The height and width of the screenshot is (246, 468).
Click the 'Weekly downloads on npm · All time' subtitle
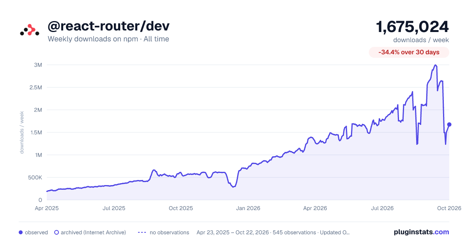pos(108,39)
